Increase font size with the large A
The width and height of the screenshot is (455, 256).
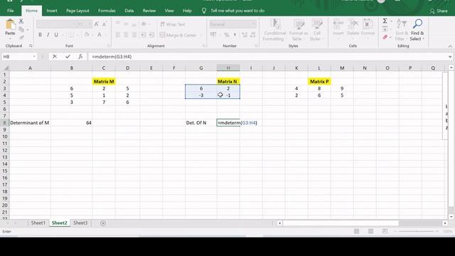[x=97, y=24]
